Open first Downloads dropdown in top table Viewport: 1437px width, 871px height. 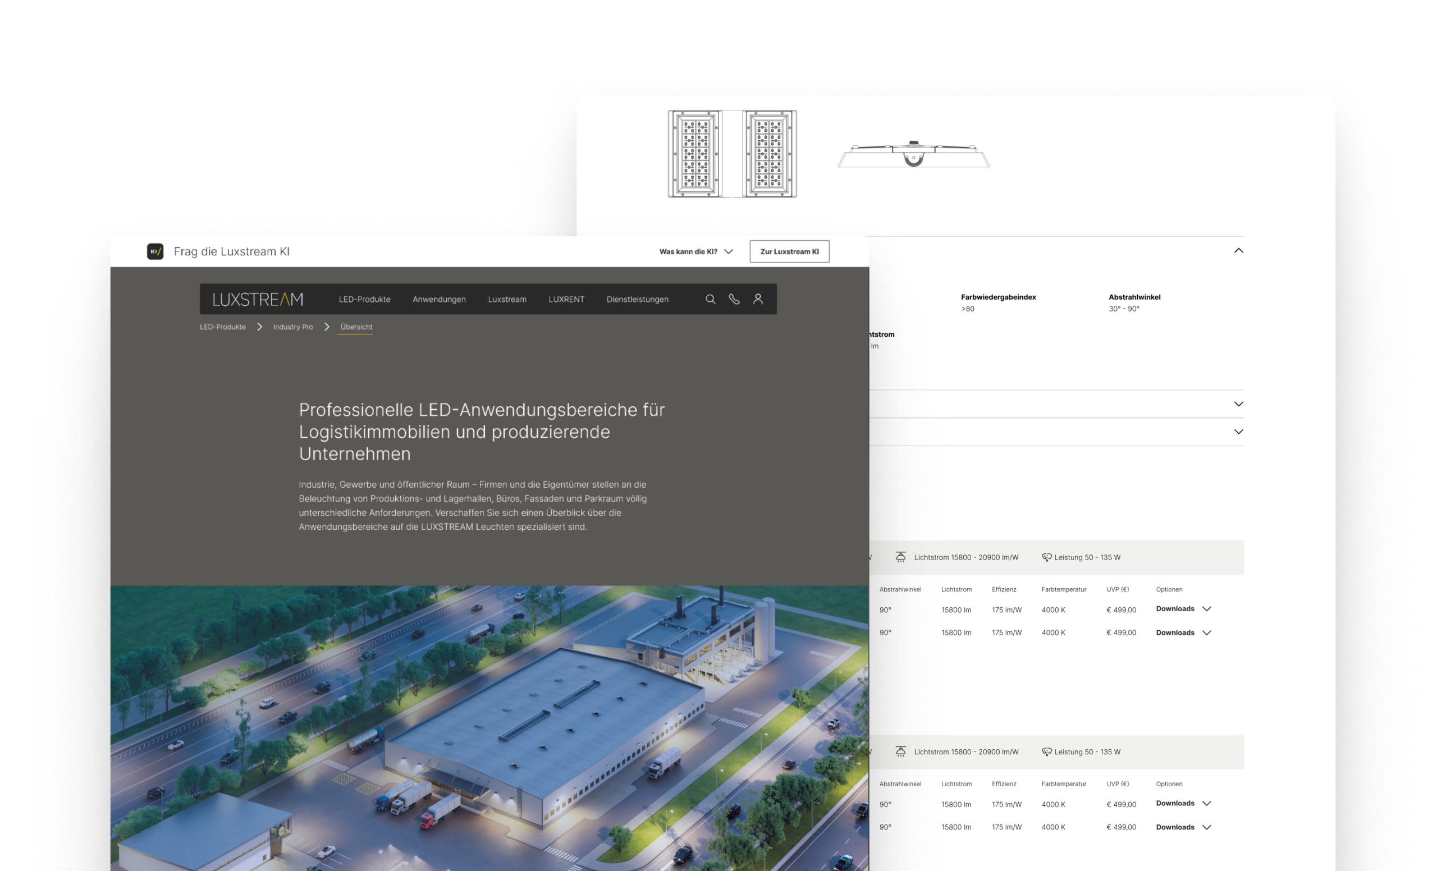(1183, 609)
